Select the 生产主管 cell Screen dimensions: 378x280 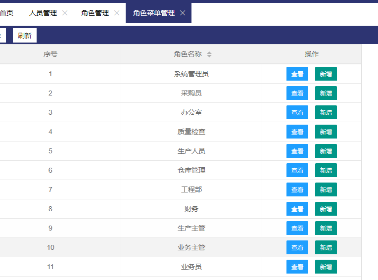tap(191, 228)
